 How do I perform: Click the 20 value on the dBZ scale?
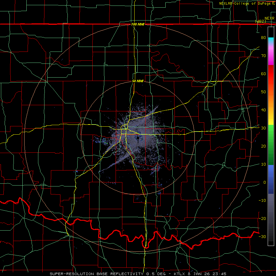tap(263, 146)
